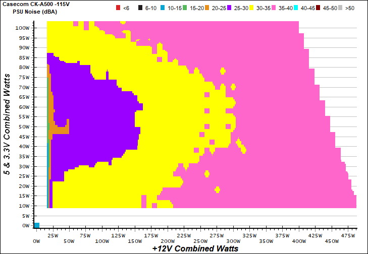Click the small blue square at chart origin
The width and height of the screenshot is (368, 254).
tap(36, 225)
